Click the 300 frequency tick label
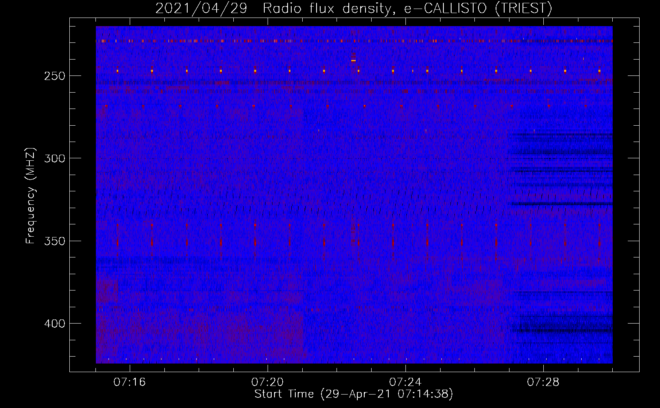 (55, 158)
